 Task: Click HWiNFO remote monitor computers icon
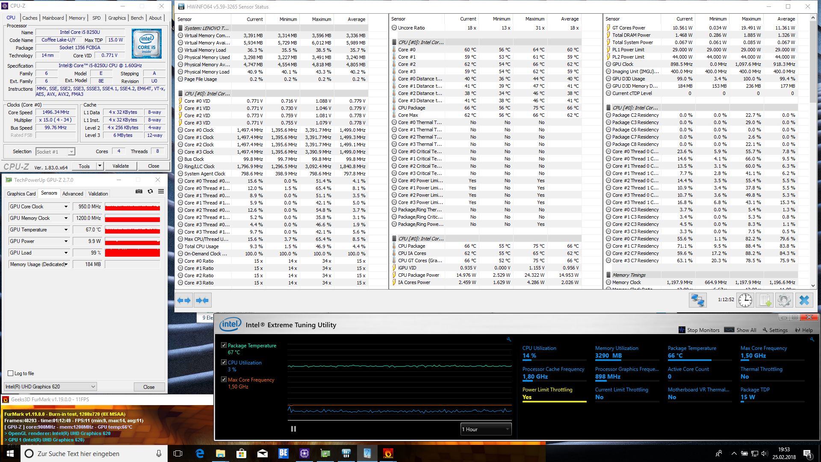(x=697, y=300)
